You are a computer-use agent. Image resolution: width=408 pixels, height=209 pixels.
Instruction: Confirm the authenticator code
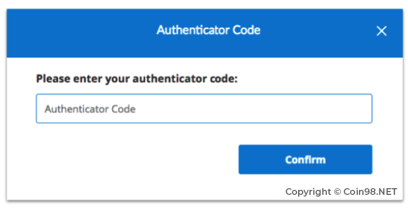[x=305, y=159]
